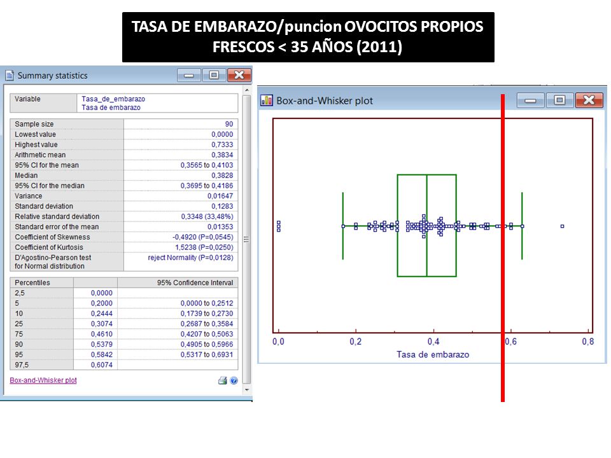Select the variable name Tasa_de_embarazo
611x458 pixels.
(113, 99)
